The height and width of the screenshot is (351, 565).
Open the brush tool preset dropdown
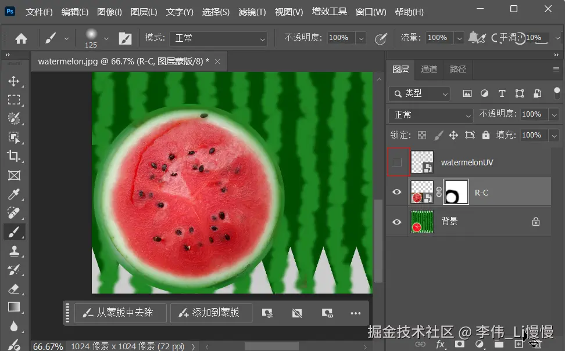point(66,38)
